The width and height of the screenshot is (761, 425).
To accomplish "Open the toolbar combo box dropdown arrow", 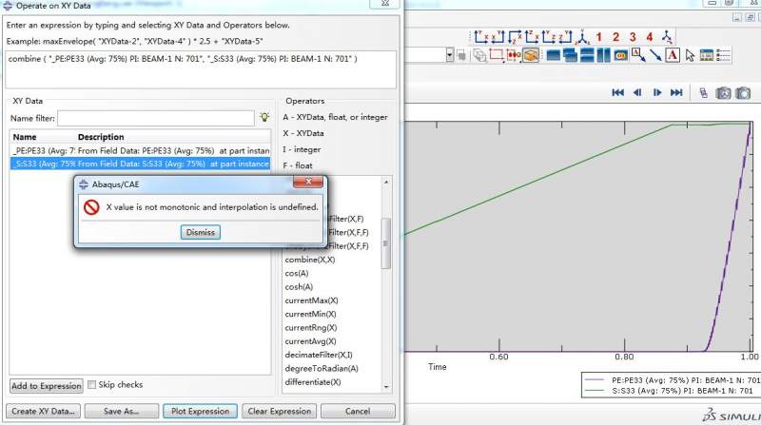I will [449, 55].
